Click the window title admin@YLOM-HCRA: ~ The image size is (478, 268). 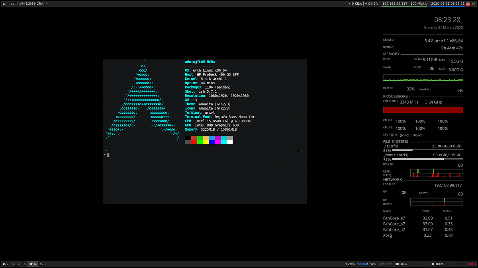click(29, 4)
